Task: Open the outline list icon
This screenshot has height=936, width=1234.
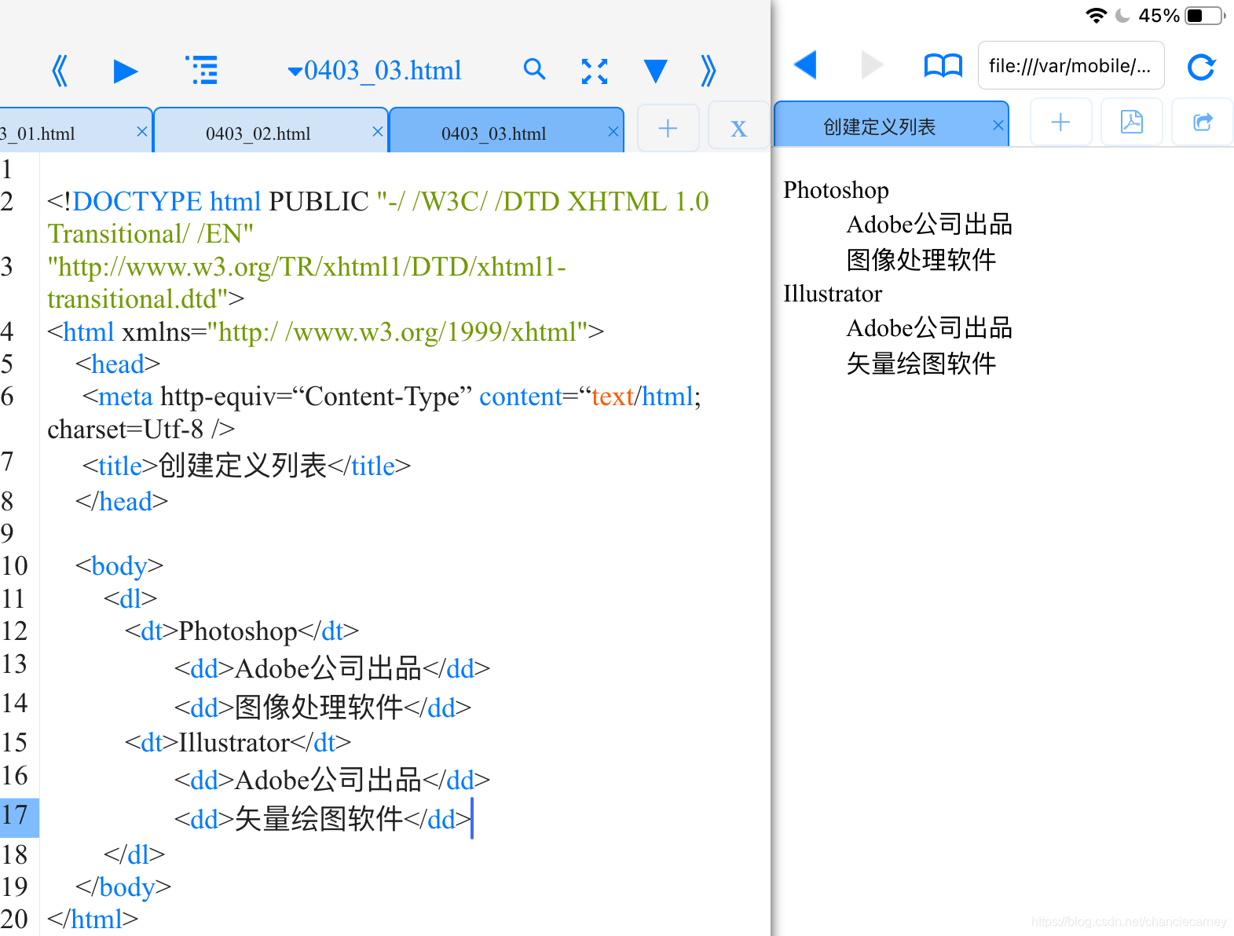Action: (202, 70)
